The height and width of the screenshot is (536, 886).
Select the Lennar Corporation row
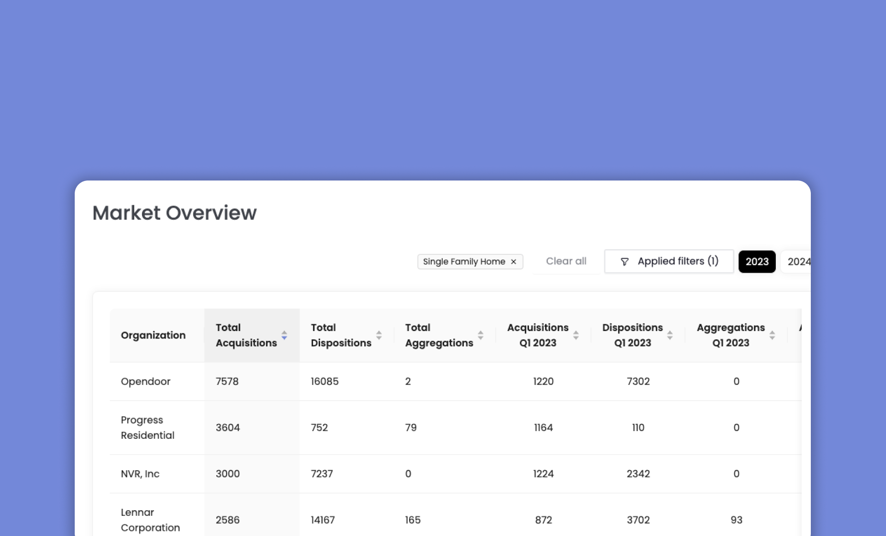click(x=455, y=515)
